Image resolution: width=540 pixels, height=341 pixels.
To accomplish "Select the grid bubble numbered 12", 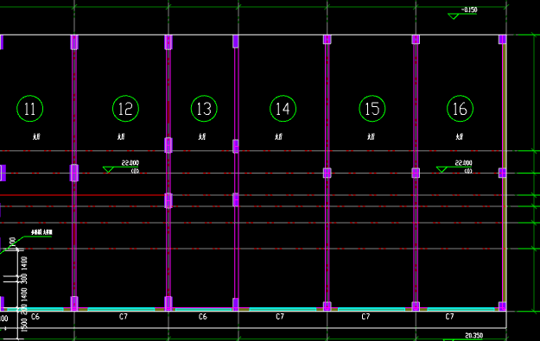I will tap(125, 109).
